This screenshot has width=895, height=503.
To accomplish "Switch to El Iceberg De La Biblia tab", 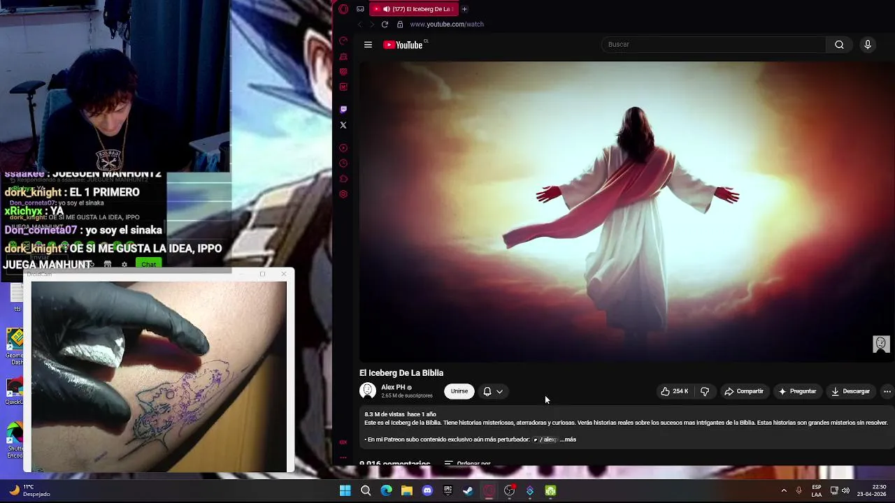I will pos(413,9).
